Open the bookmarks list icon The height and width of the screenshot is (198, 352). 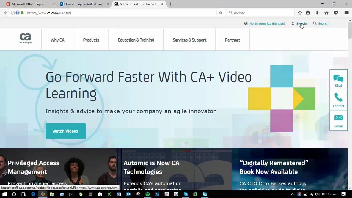[x=308, y=13]
